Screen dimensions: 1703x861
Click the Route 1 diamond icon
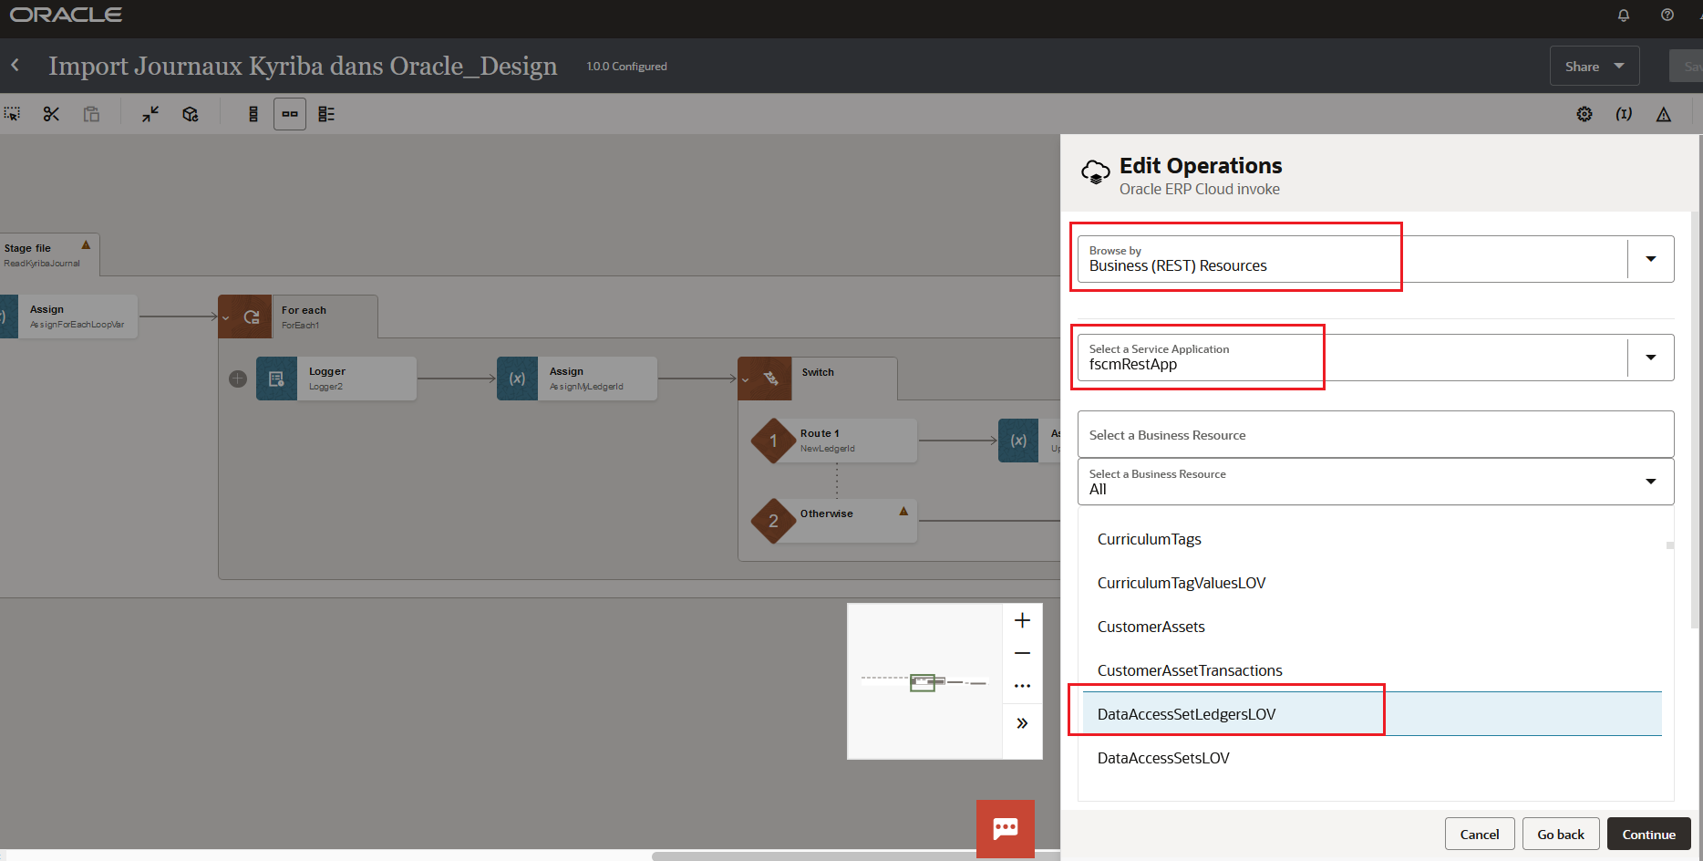tap(773, 441)
